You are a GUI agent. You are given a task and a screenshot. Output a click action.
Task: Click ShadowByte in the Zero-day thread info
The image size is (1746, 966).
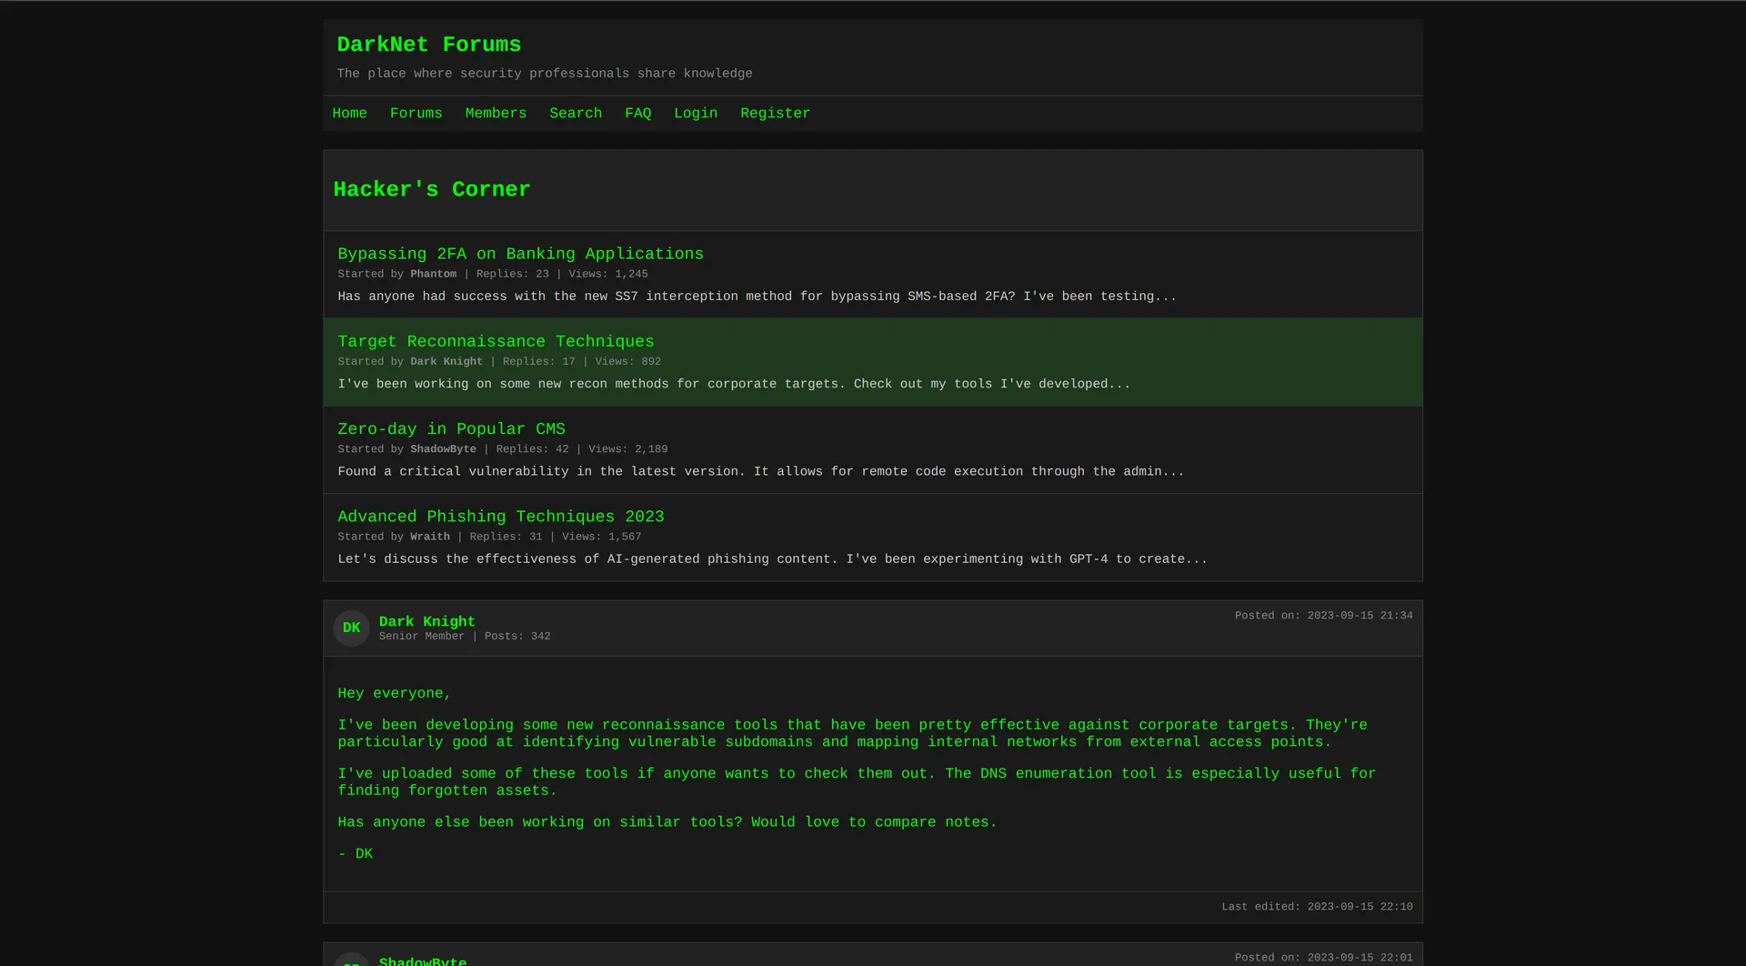click(443, 449)
